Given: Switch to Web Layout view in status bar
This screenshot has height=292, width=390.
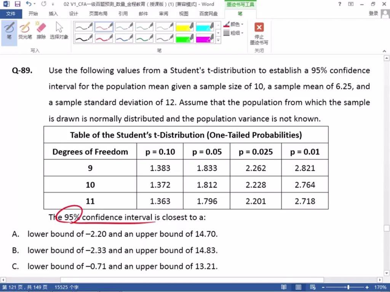Looking at the screenshot, I should coord(313,287).
